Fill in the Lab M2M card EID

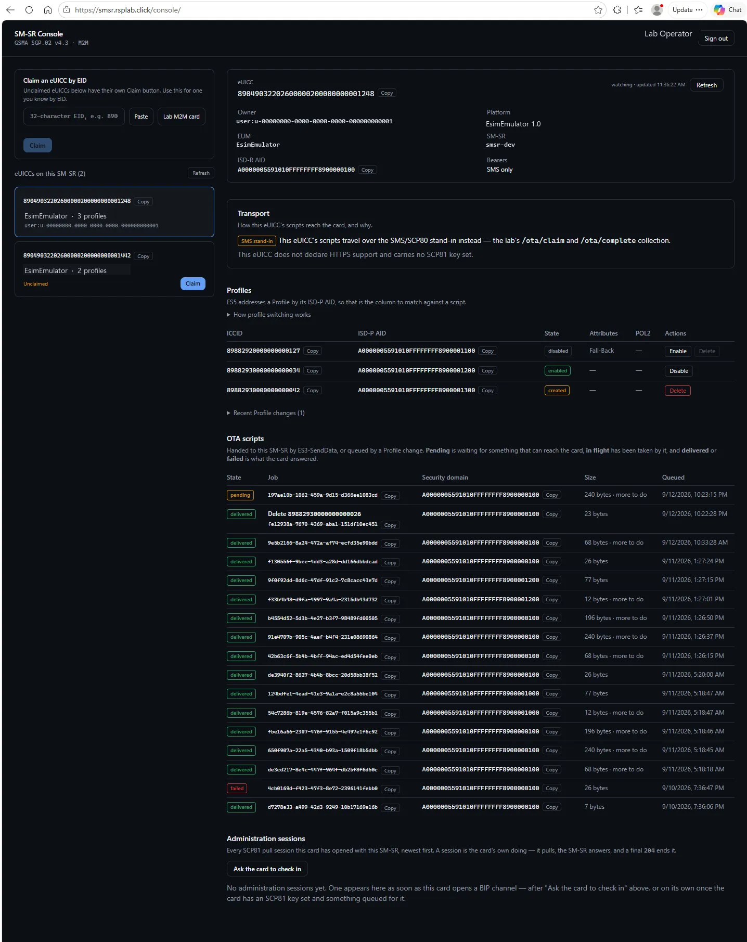click(182, 117)
